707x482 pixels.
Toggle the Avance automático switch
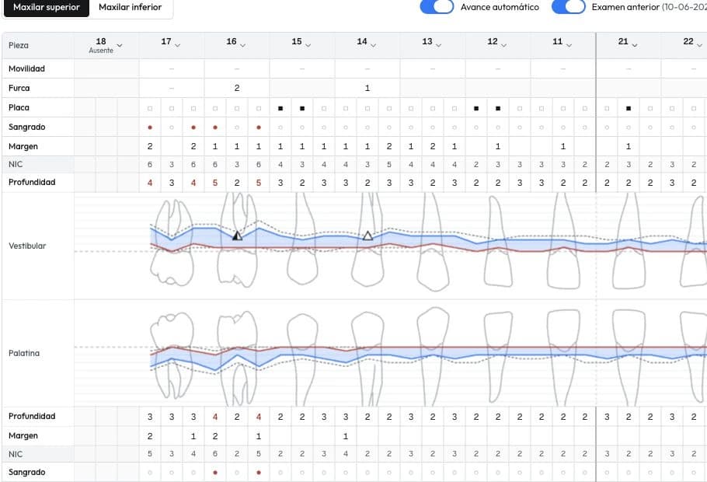pos(437,7)
